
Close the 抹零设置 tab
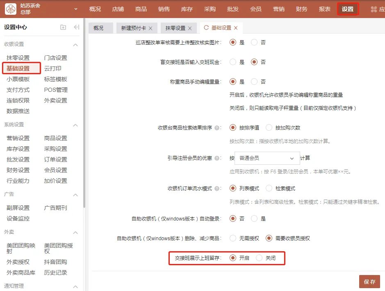(x=189, y=28)
